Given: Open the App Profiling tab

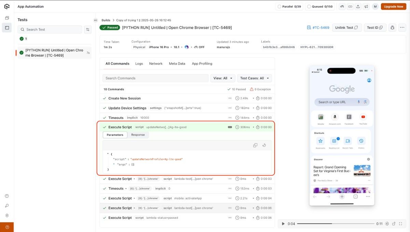Looking at the screenshot, I should [x=202, y=64].
